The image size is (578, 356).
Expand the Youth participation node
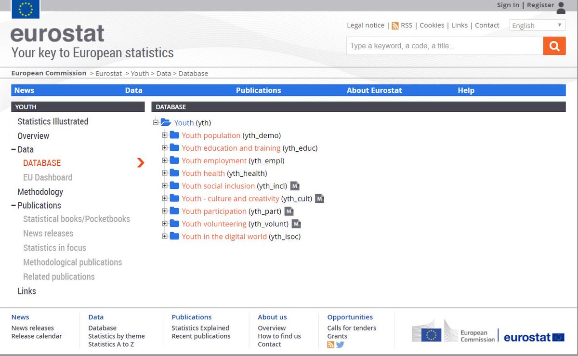(165, 211)
